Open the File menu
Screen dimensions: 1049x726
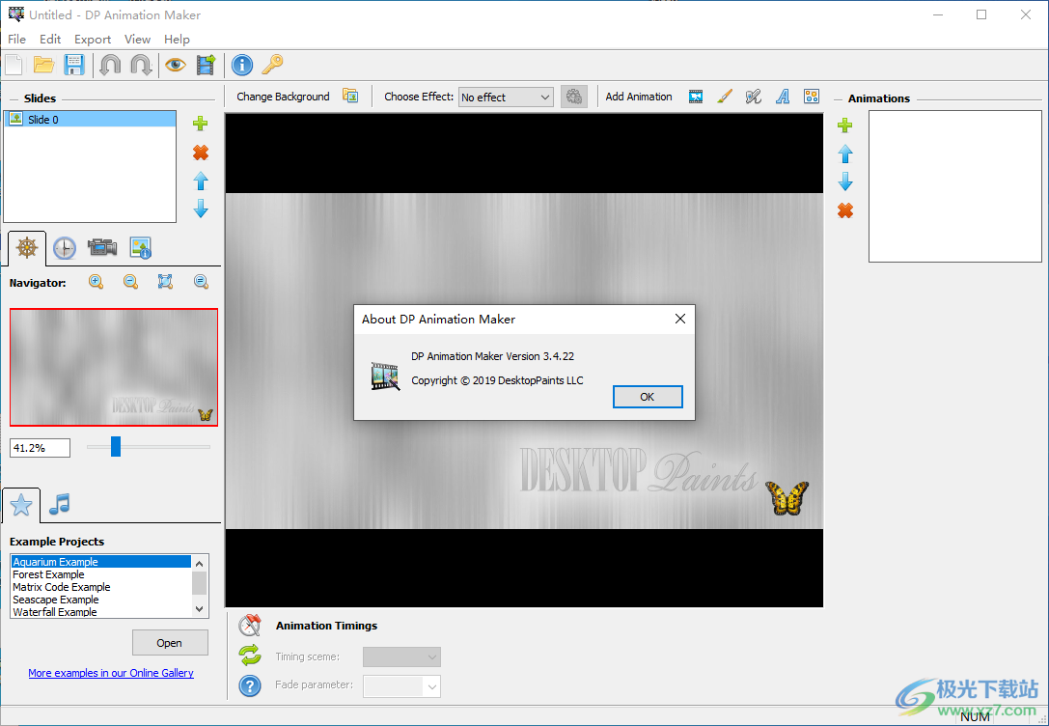16,39
